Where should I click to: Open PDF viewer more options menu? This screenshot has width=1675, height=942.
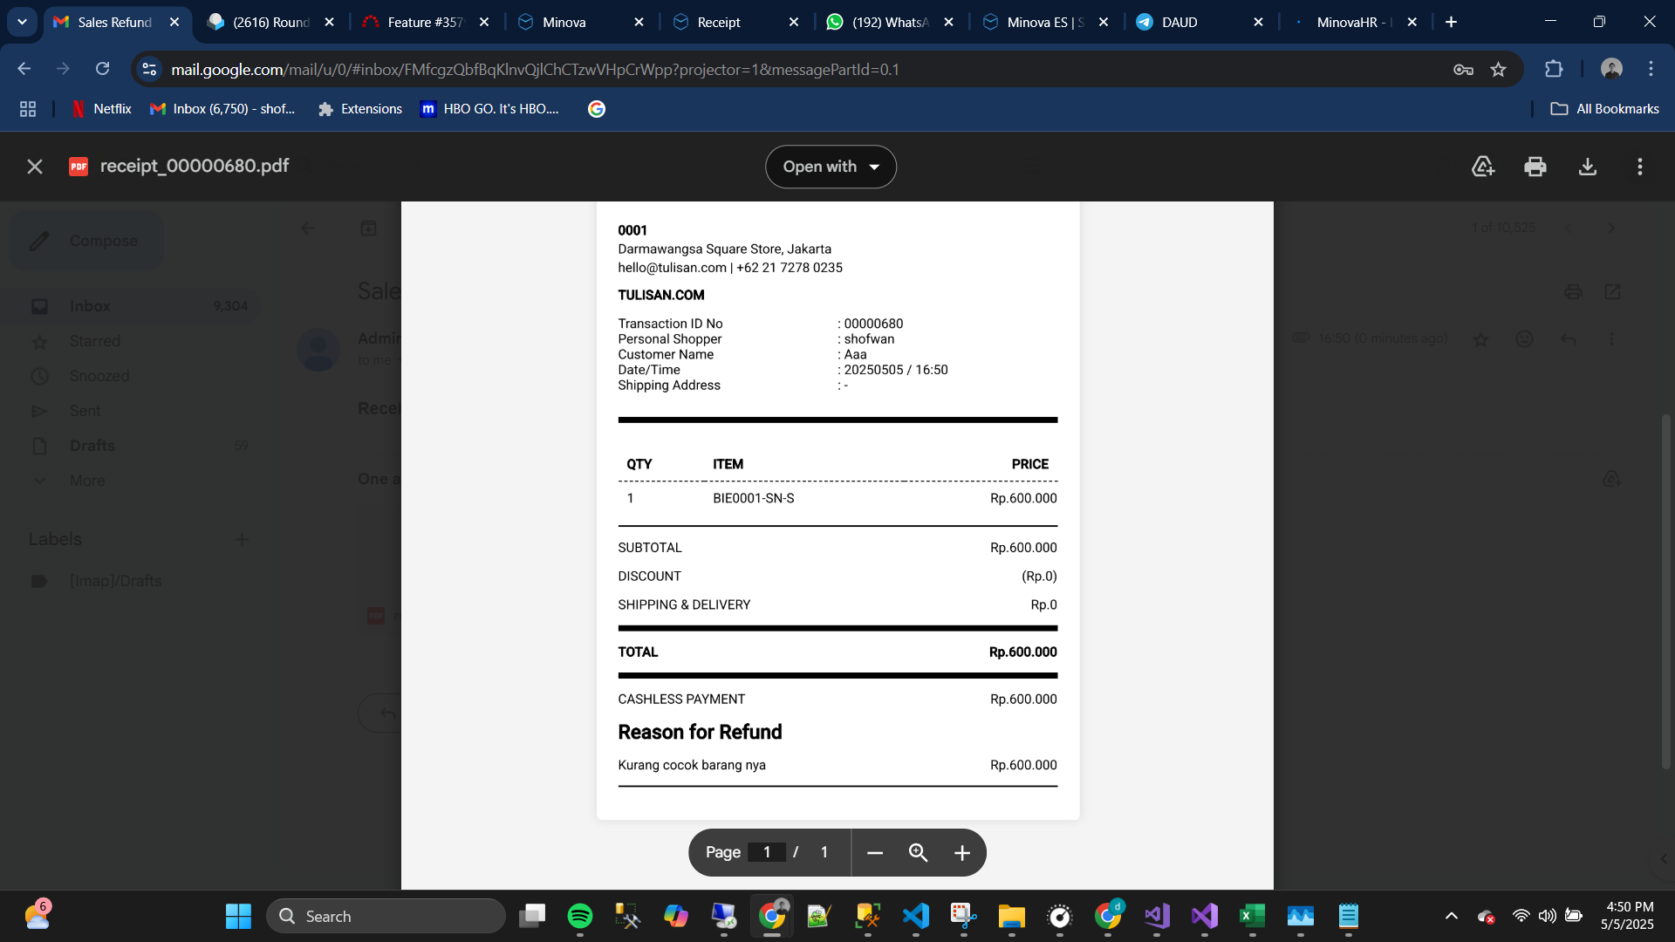coord(1640,167)
